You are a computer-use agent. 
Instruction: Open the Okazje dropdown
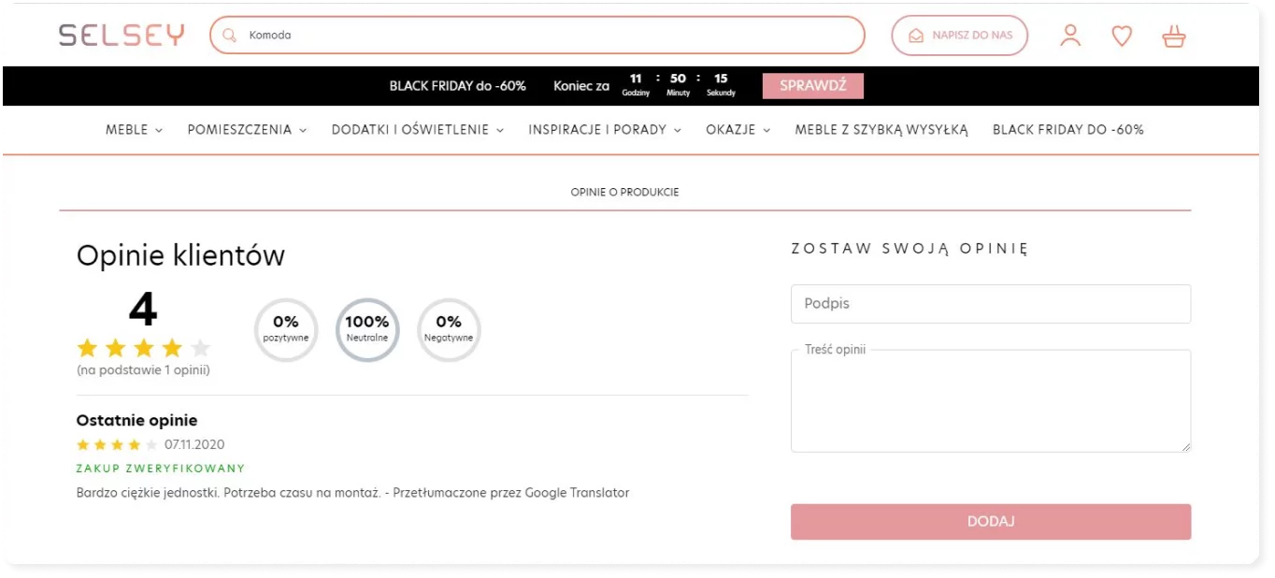point(738,130)
